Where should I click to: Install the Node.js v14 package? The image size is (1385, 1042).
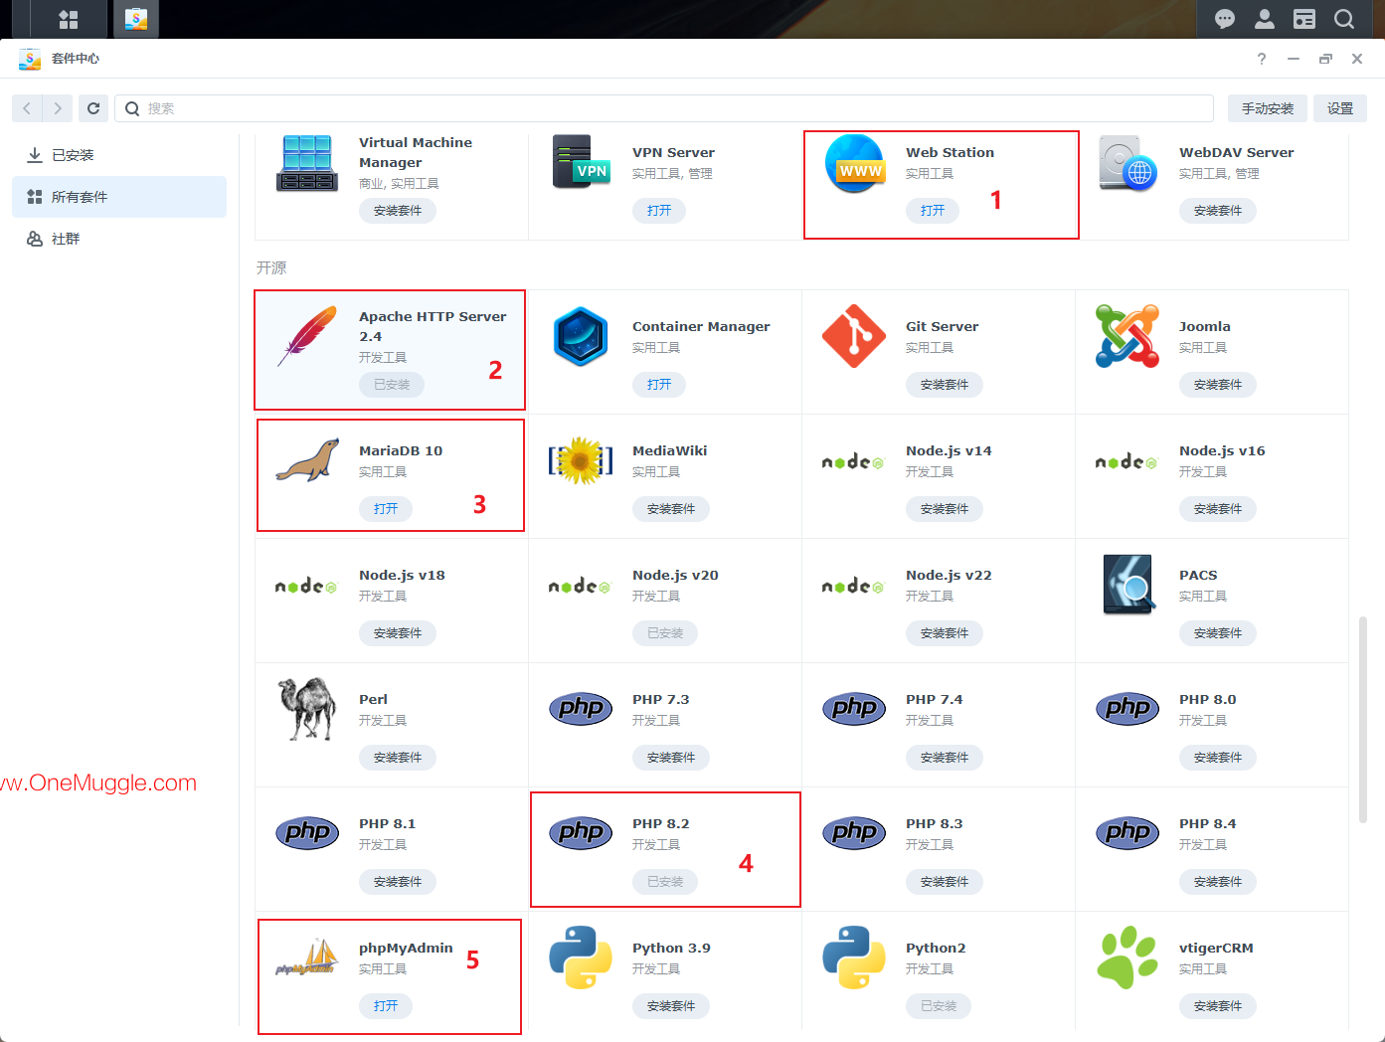pyautogui.click(x=945, y=509)
